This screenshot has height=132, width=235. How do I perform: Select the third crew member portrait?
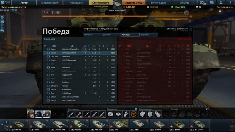[x=47, y=114]
